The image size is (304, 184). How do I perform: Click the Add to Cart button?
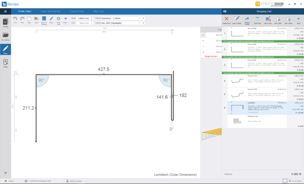pyautogui.click(x=268, y=20)
